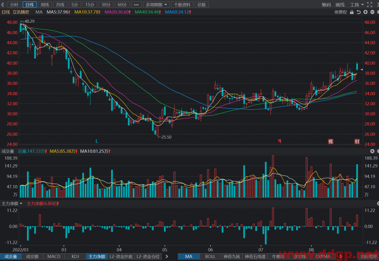Select EXPMA indicator tab
379x261 pixels.
[x=323, y=257]
